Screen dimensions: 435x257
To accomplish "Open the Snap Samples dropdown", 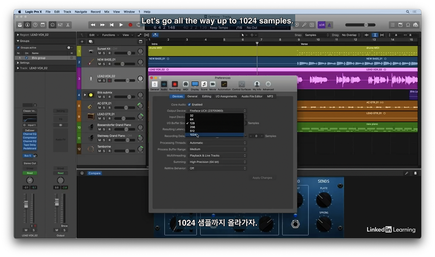I will coord(317,35).
